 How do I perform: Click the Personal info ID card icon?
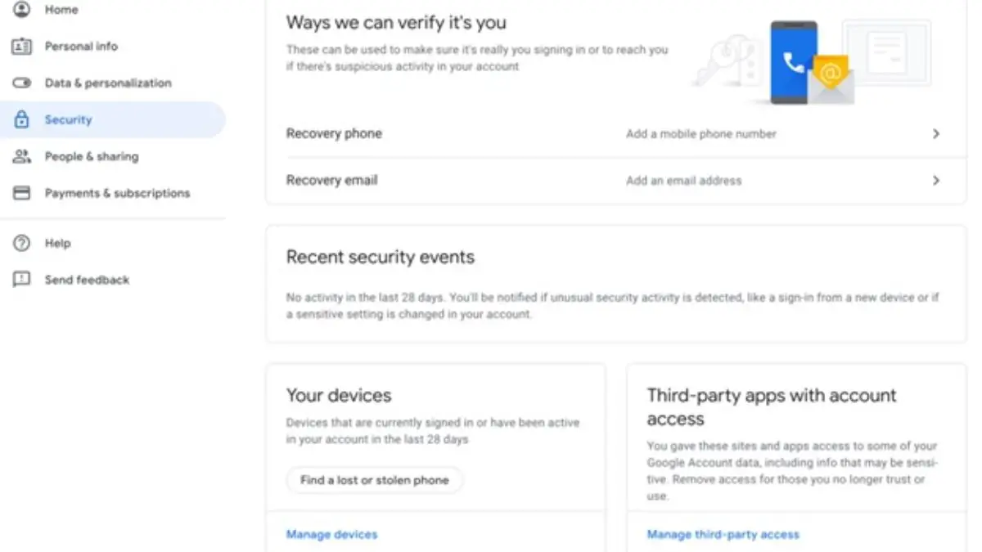(22, 47)
